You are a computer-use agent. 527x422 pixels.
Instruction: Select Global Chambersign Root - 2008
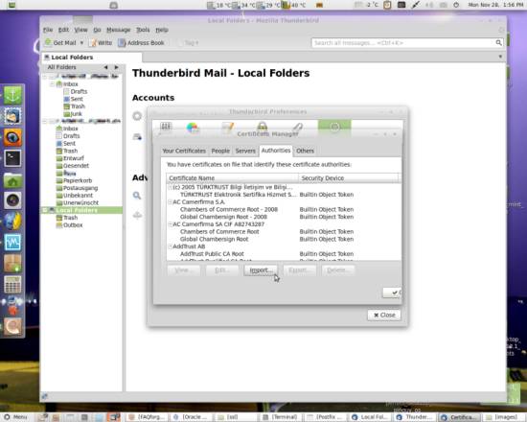click(x=284, y=217)
